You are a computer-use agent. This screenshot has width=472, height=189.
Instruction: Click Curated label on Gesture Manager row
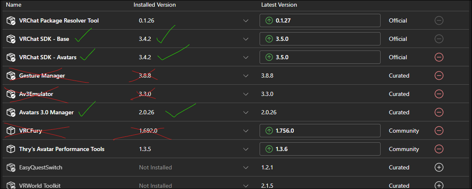pyautogui.click(x=399, y=76)
